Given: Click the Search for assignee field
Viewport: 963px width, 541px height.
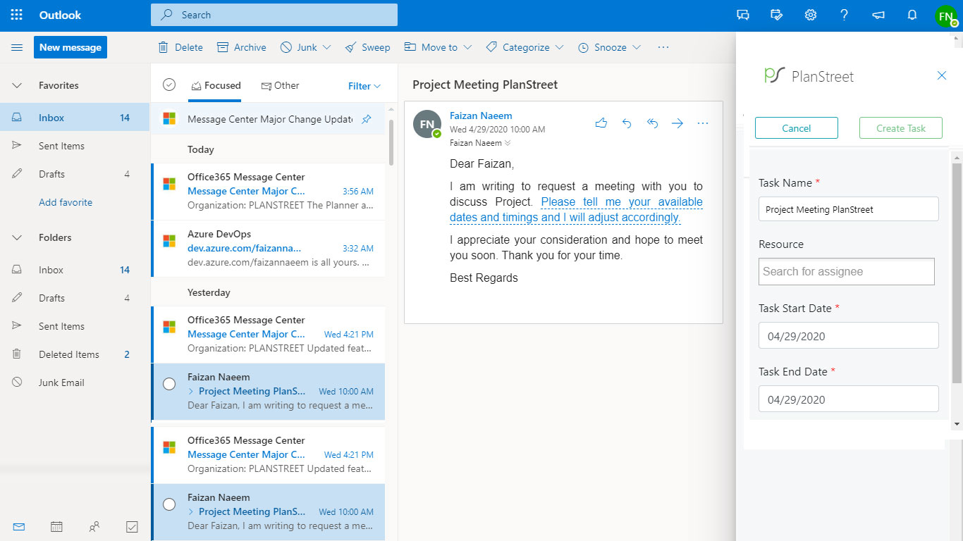Looking at the screenshot, I should tap(847, 271).
